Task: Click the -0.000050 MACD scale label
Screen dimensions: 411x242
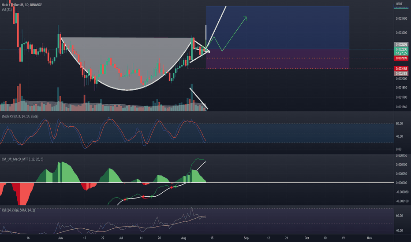Action: point(402,192)
